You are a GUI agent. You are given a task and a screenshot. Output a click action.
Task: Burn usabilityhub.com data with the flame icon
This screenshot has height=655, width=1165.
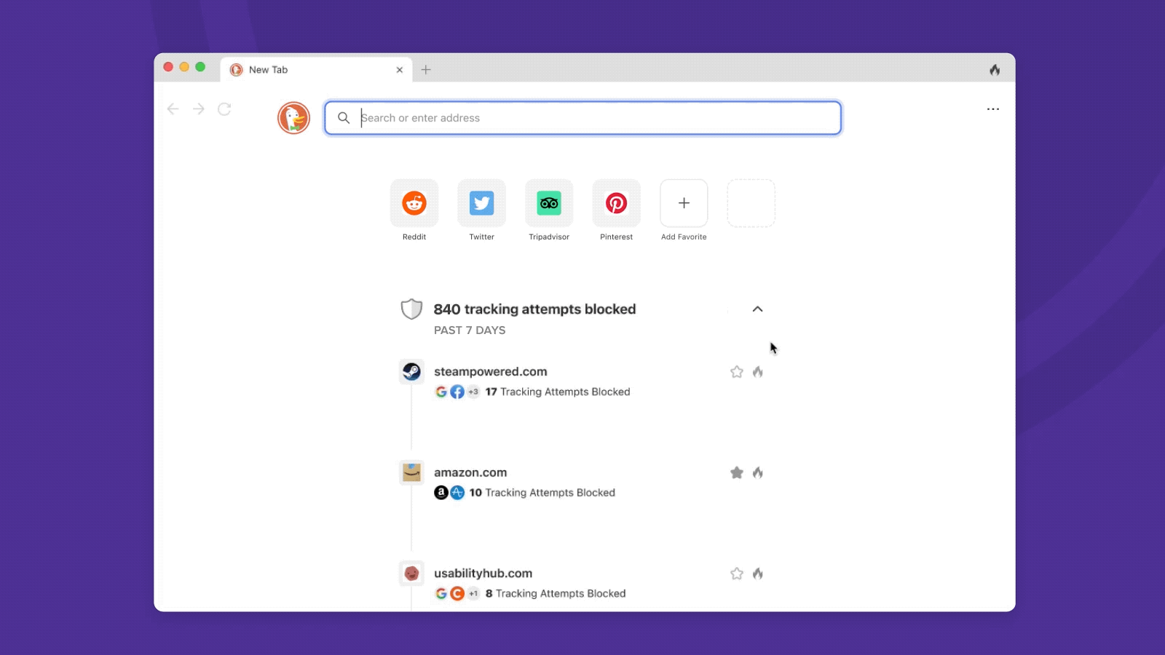coord(758,573)
